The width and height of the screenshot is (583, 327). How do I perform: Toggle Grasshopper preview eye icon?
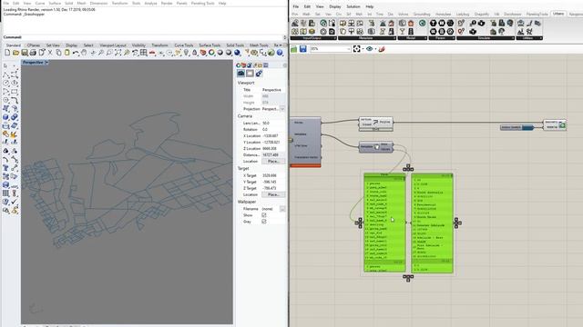point(369,49)
